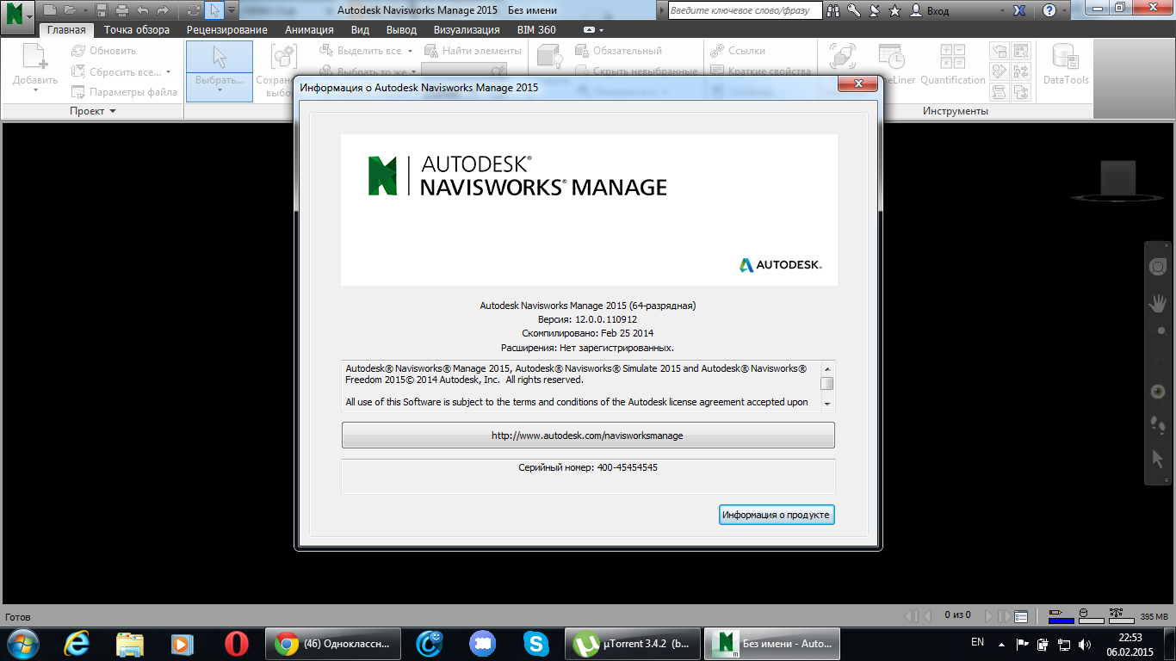1176x661 pixels.
Task: Switch to the Точка обзора tab
Action: [x=137, y=29]
